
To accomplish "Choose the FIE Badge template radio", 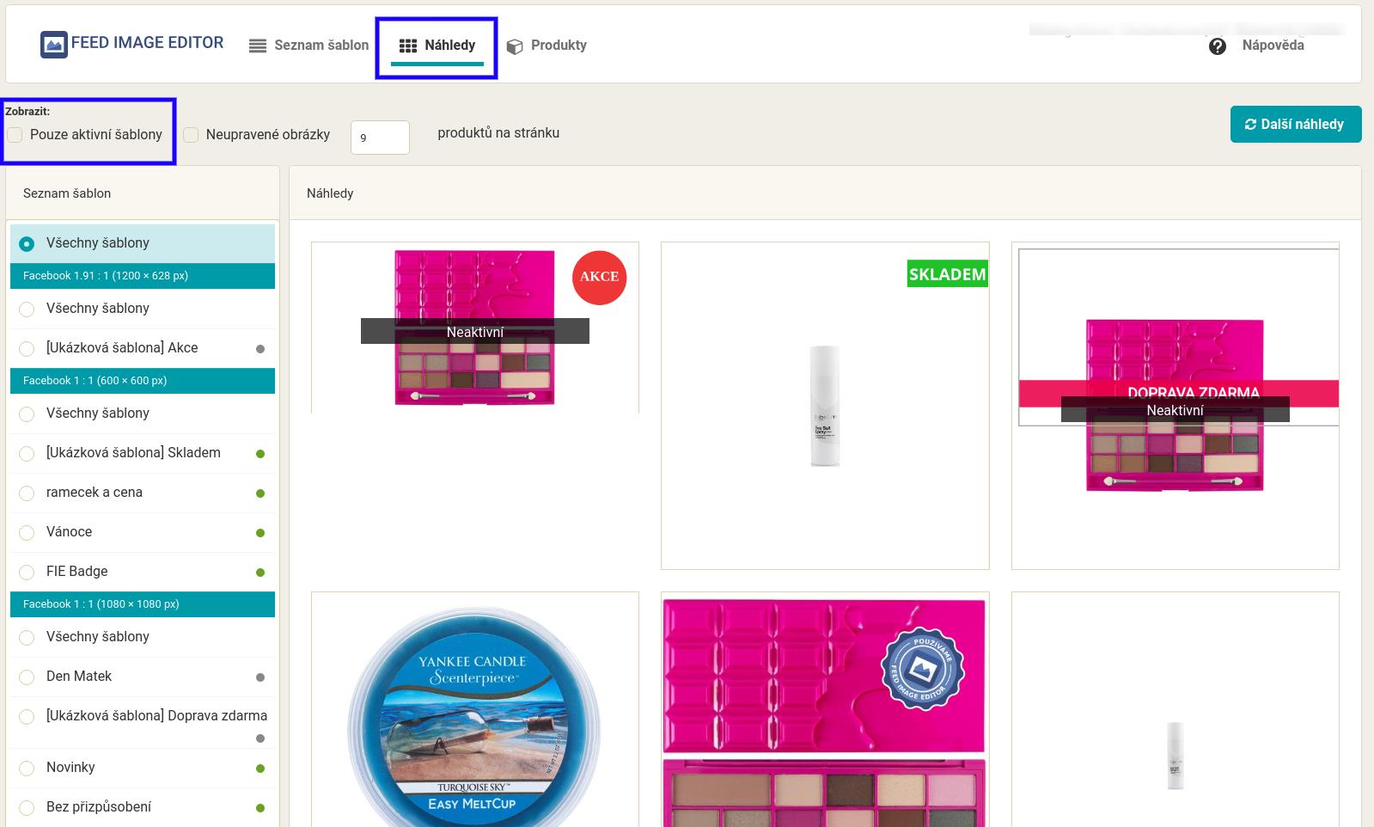I will click(27, 573).
